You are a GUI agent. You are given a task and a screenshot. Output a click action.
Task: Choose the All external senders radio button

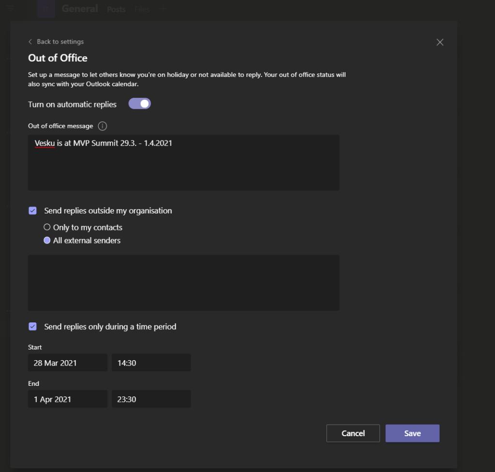click(x=47, y=240)
